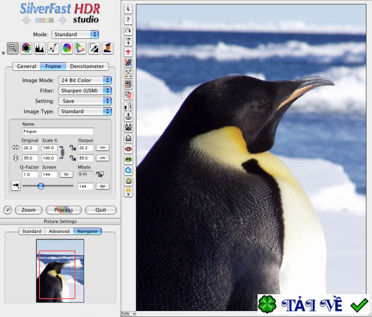
Task: Open the gradation curves tool
Action: [53, 47]
